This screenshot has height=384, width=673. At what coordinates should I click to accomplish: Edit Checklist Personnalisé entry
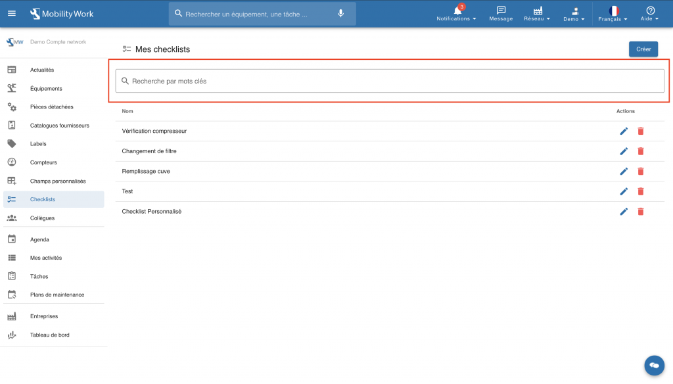click(x=624, y=211)
